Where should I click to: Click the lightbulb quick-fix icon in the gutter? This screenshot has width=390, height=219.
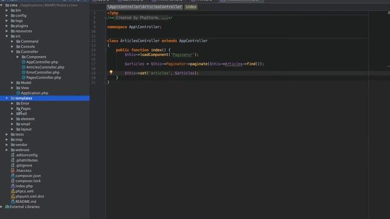point(111,72)
